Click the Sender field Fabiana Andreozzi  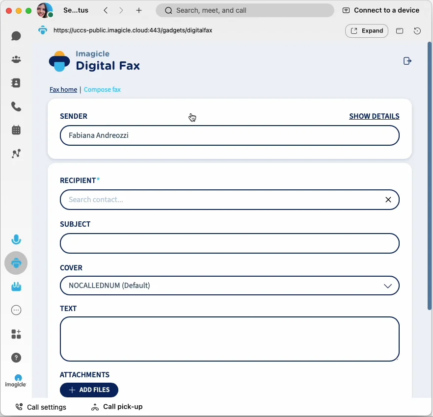(230, 135)
